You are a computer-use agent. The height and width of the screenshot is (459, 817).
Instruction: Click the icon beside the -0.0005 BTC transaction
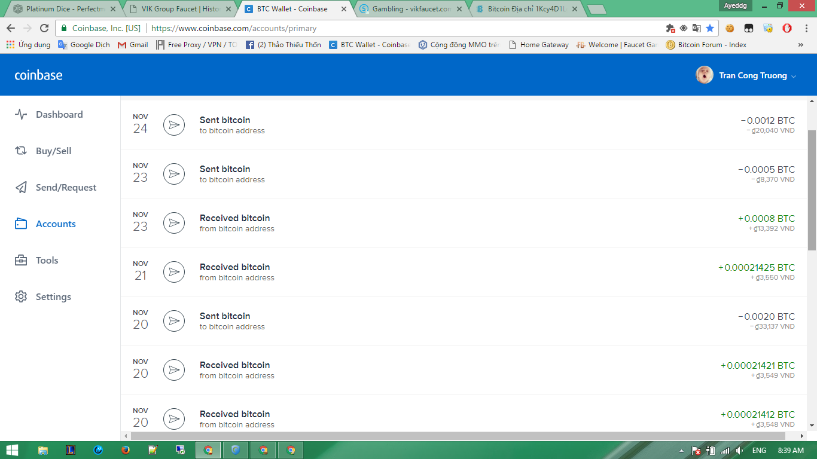point(174,174)
